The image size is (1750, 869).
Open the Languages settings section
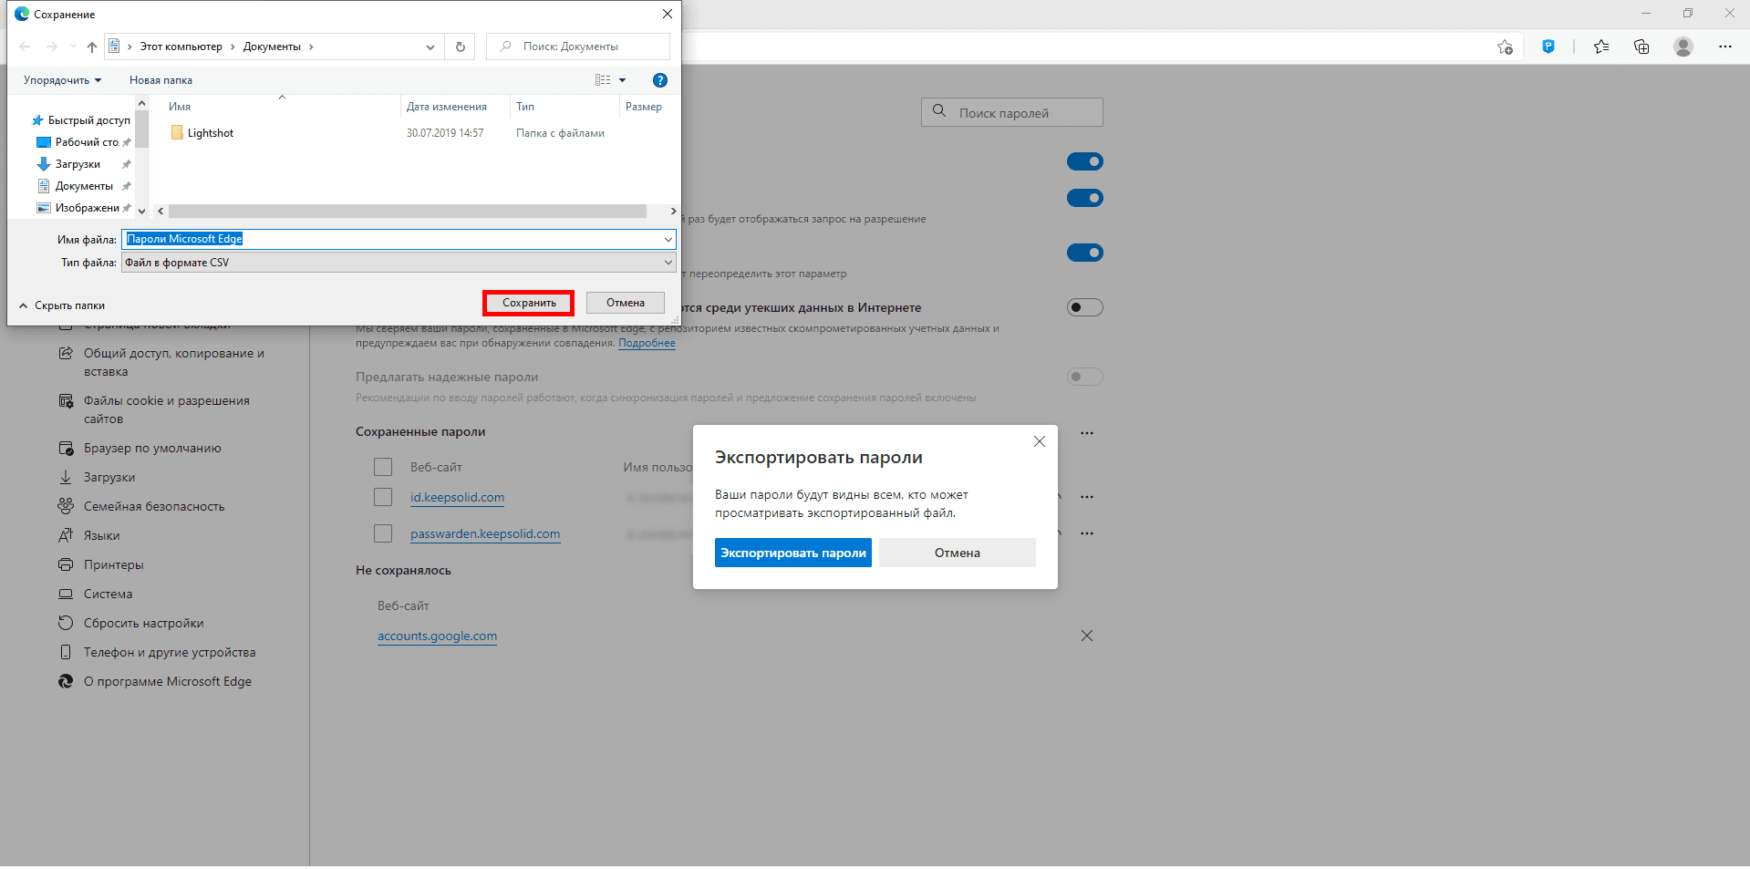click(x=101, y=535)
